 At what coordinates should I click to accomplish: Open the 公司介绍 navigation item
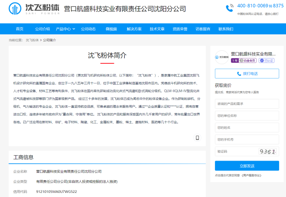[42, 29]
